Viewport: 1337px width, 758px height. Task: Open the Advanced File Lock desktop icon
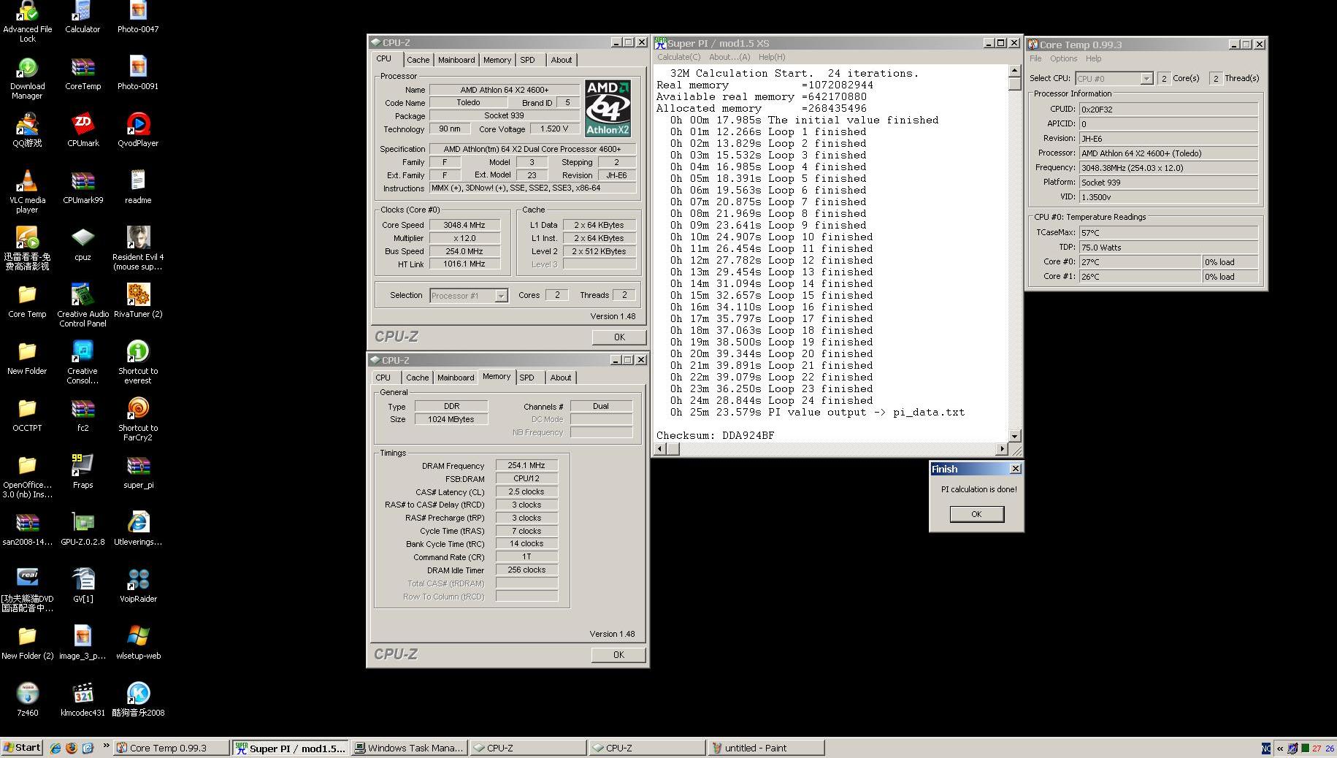point(27,20)
